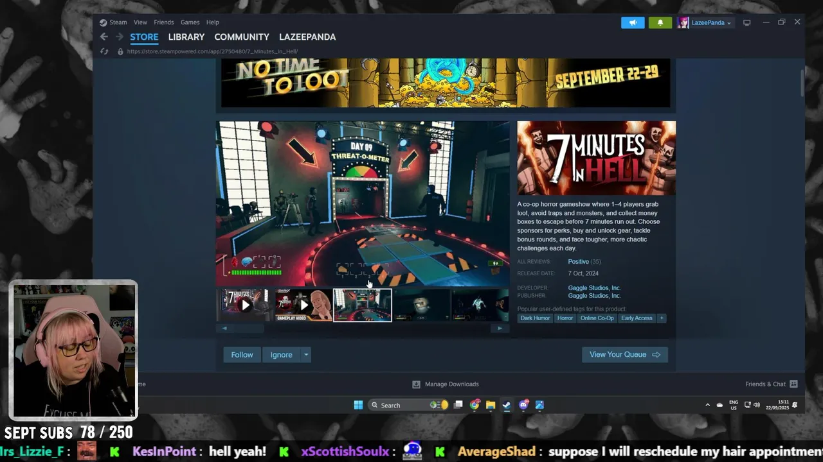Open the LAZEEPANDA profile tab
The image size is (823, 462).
(x=307, y=37)
